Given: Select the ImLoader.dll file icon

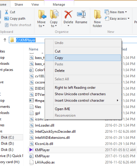Looking at the screenshot, I should click(31, 125).
